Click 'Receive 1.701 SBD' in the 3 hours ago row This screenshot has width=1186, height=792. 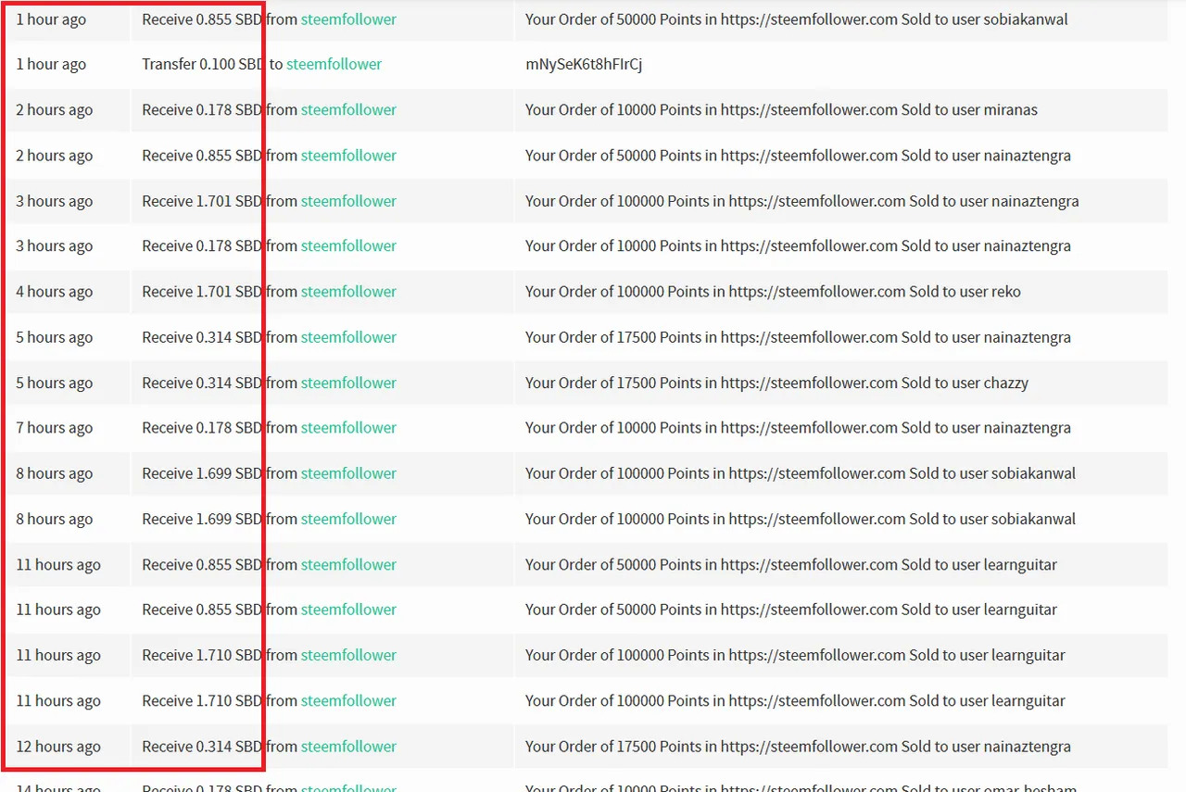point(202,200)
